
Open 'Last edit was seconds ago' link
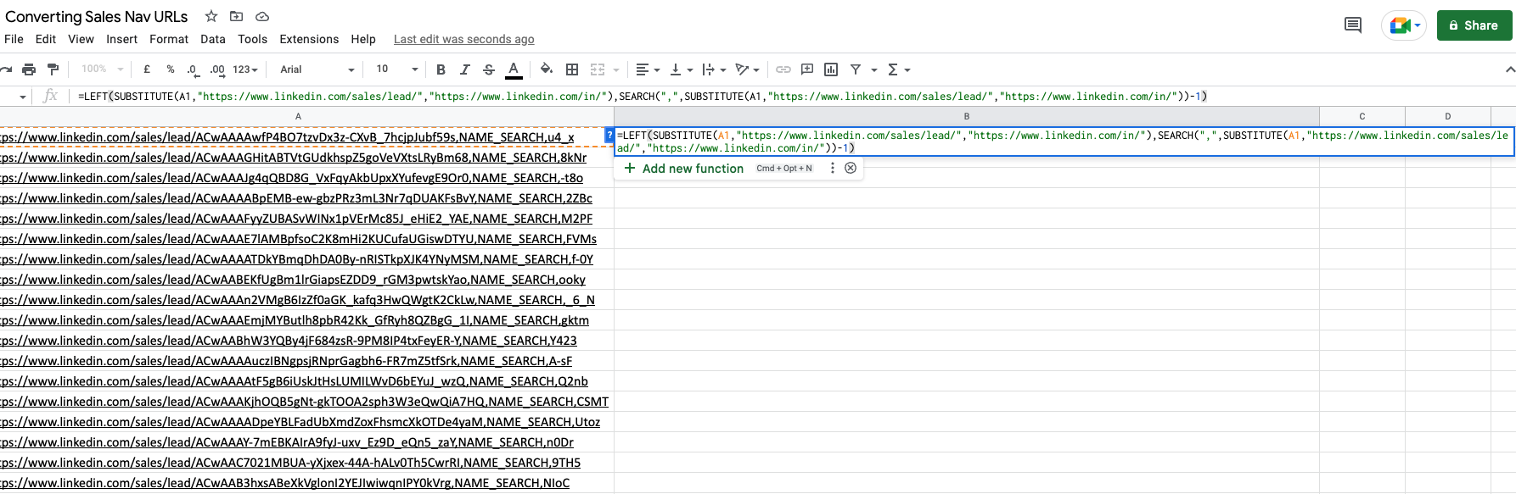click(x=463, y=39)
